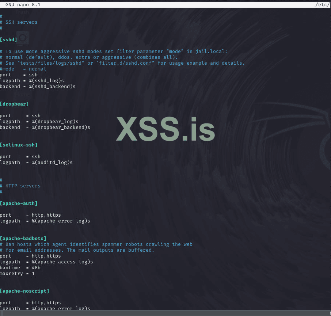The width and height of the screenshot is (331, 316).
Task: Click the comment starting '# To use more aggressive sshd'
Action: [x=114, y=52]
